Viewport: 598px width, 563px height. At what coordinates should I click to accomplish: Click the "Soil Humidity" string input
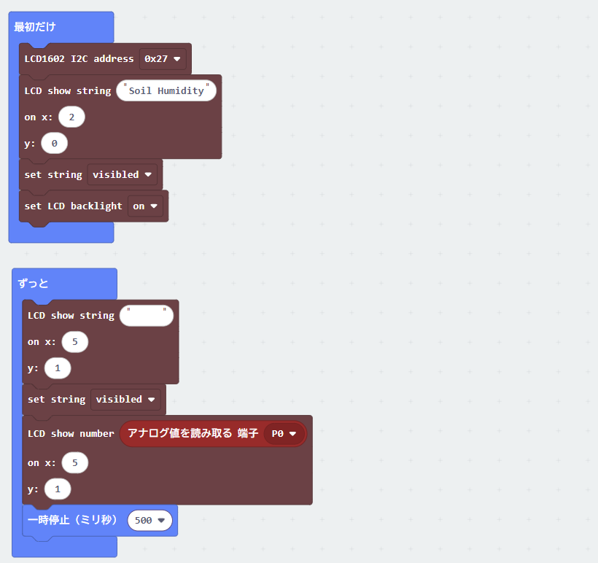coord(166,90)
